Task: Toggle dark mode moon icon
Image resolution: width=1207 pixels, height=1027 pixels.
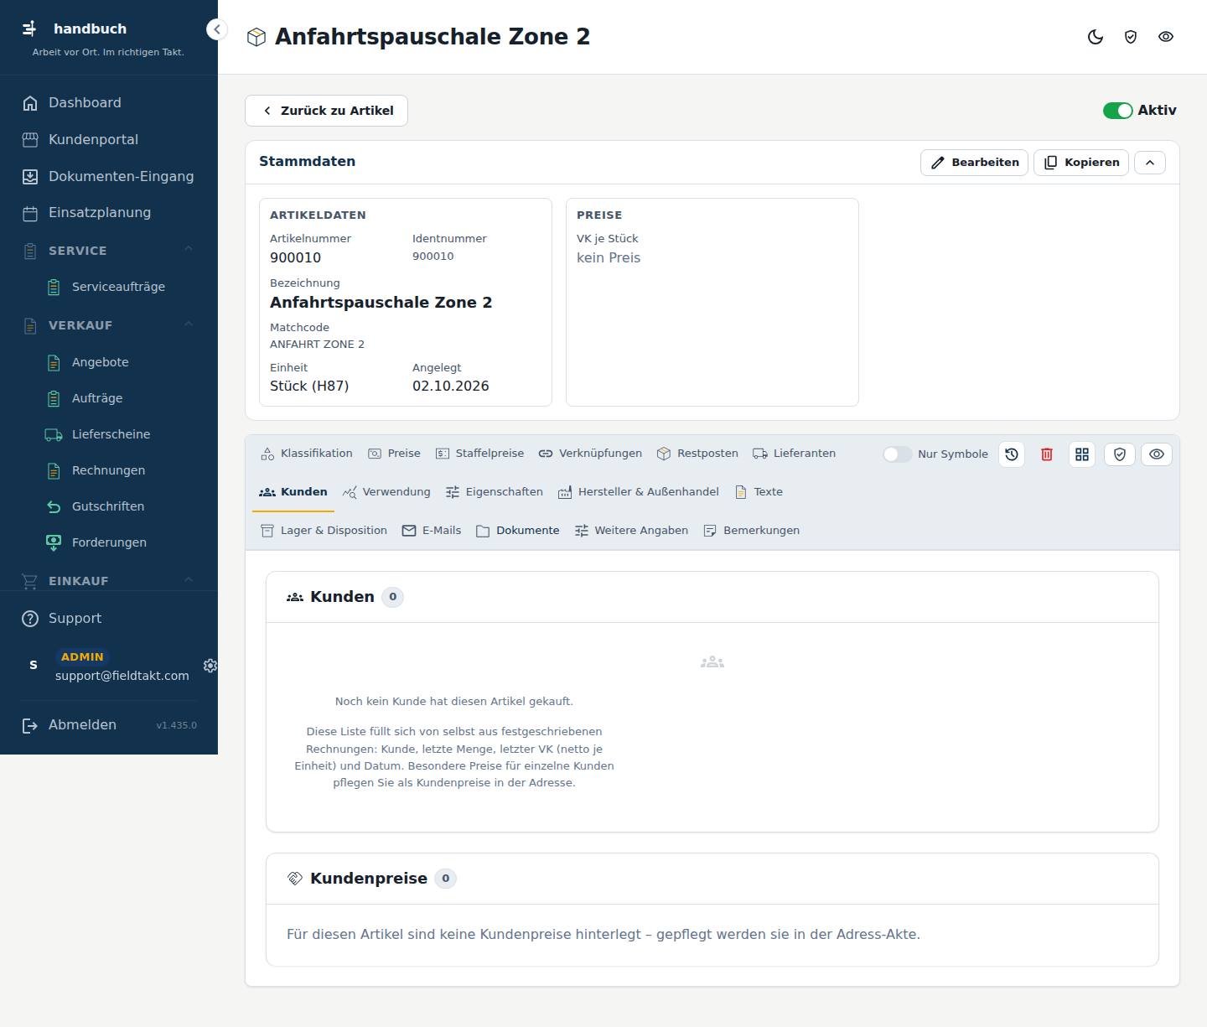Action: 1096,37
